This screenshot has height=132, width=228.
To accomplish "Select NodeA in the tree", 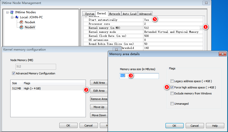I will (30, 22).
